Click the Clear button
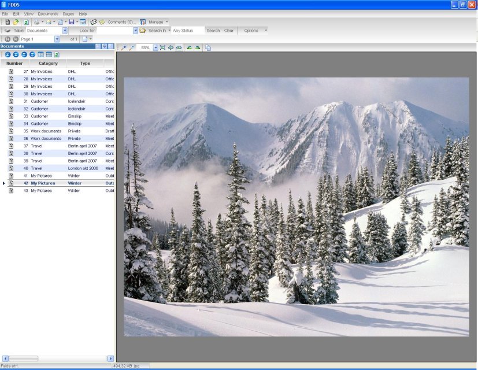The height and width of the screenshot is (370, 478). click(229, 31)
